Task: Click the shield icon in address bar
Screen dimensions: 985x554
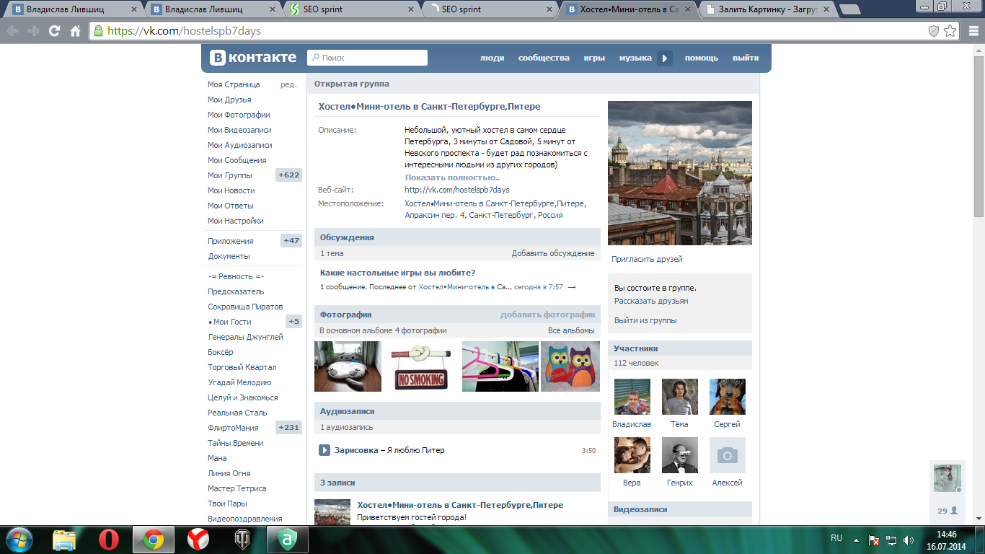Action: tap(933, 31)
